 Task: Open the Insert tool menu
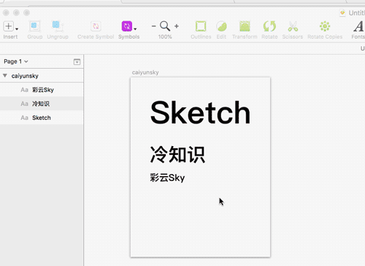(9, 26)
